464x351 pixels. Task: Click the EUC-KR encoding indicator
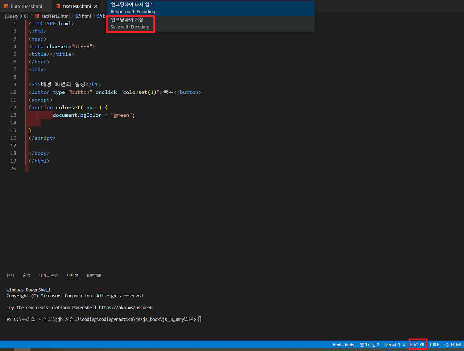[418, 344]
